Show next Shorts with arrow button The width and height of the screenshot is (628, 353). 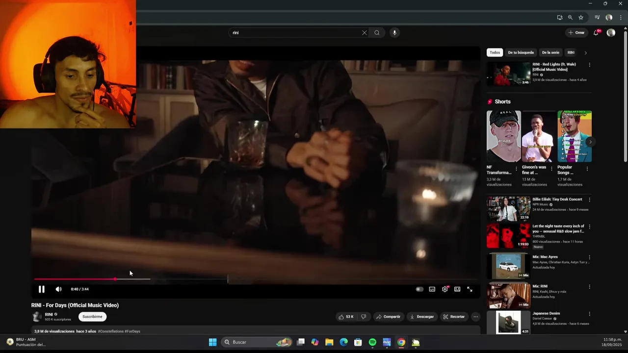pyautogui.click(x=591, y=142)
